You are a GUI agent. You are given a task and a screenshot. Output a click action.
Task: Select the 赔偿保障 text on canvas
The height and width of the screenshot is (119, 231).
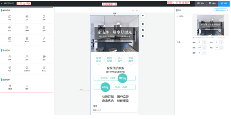[x=123, y=101]
